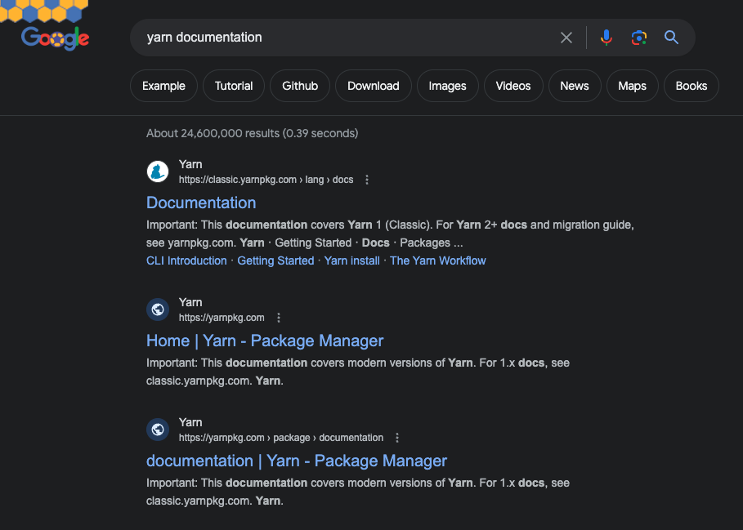743x530 pixels.
Task: Open three-dot menu beside https://yarnpkg.com
Action: 279,318
